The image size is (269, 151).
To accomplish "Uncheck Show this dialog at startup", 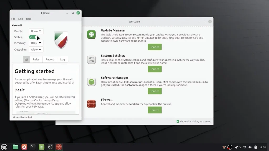I will pyautogui.click(x=178, y=121).
